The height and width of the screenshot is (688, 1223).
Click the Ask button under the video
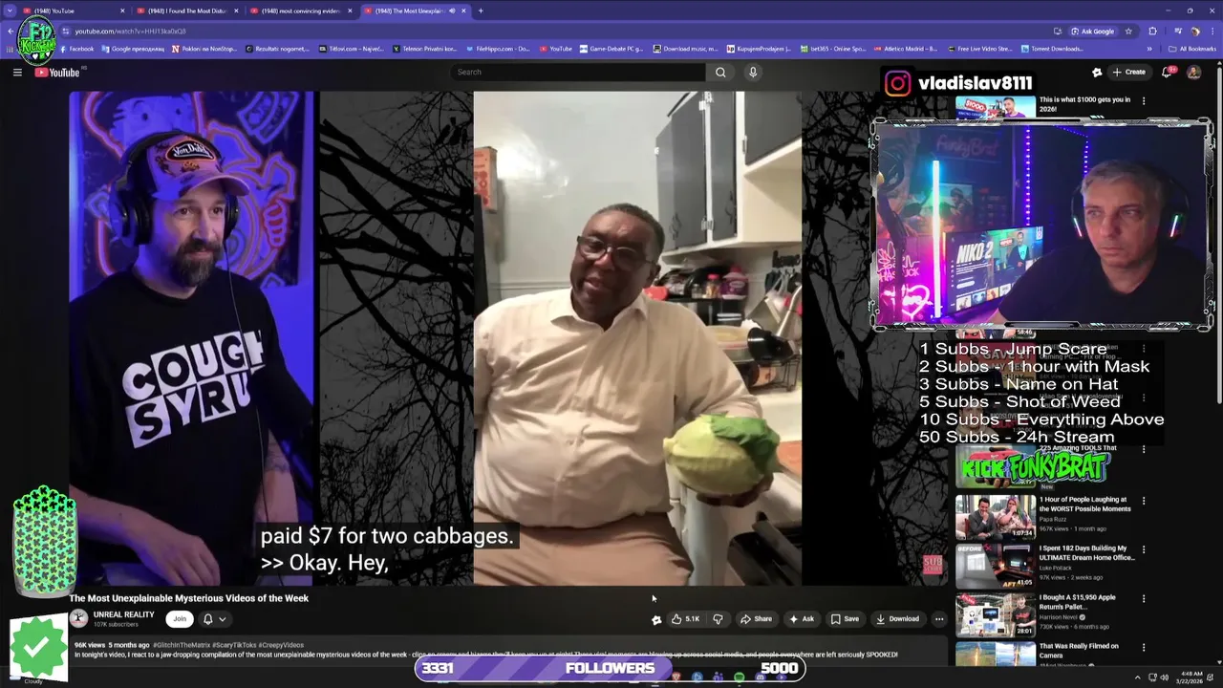click(801, 619)
